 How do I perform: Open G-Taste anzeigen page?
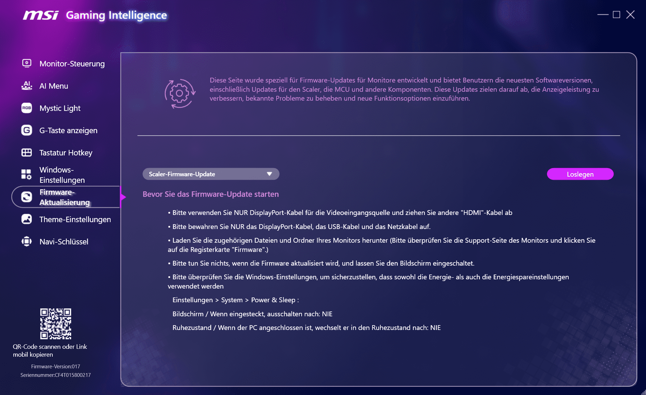tap(68, 130)
